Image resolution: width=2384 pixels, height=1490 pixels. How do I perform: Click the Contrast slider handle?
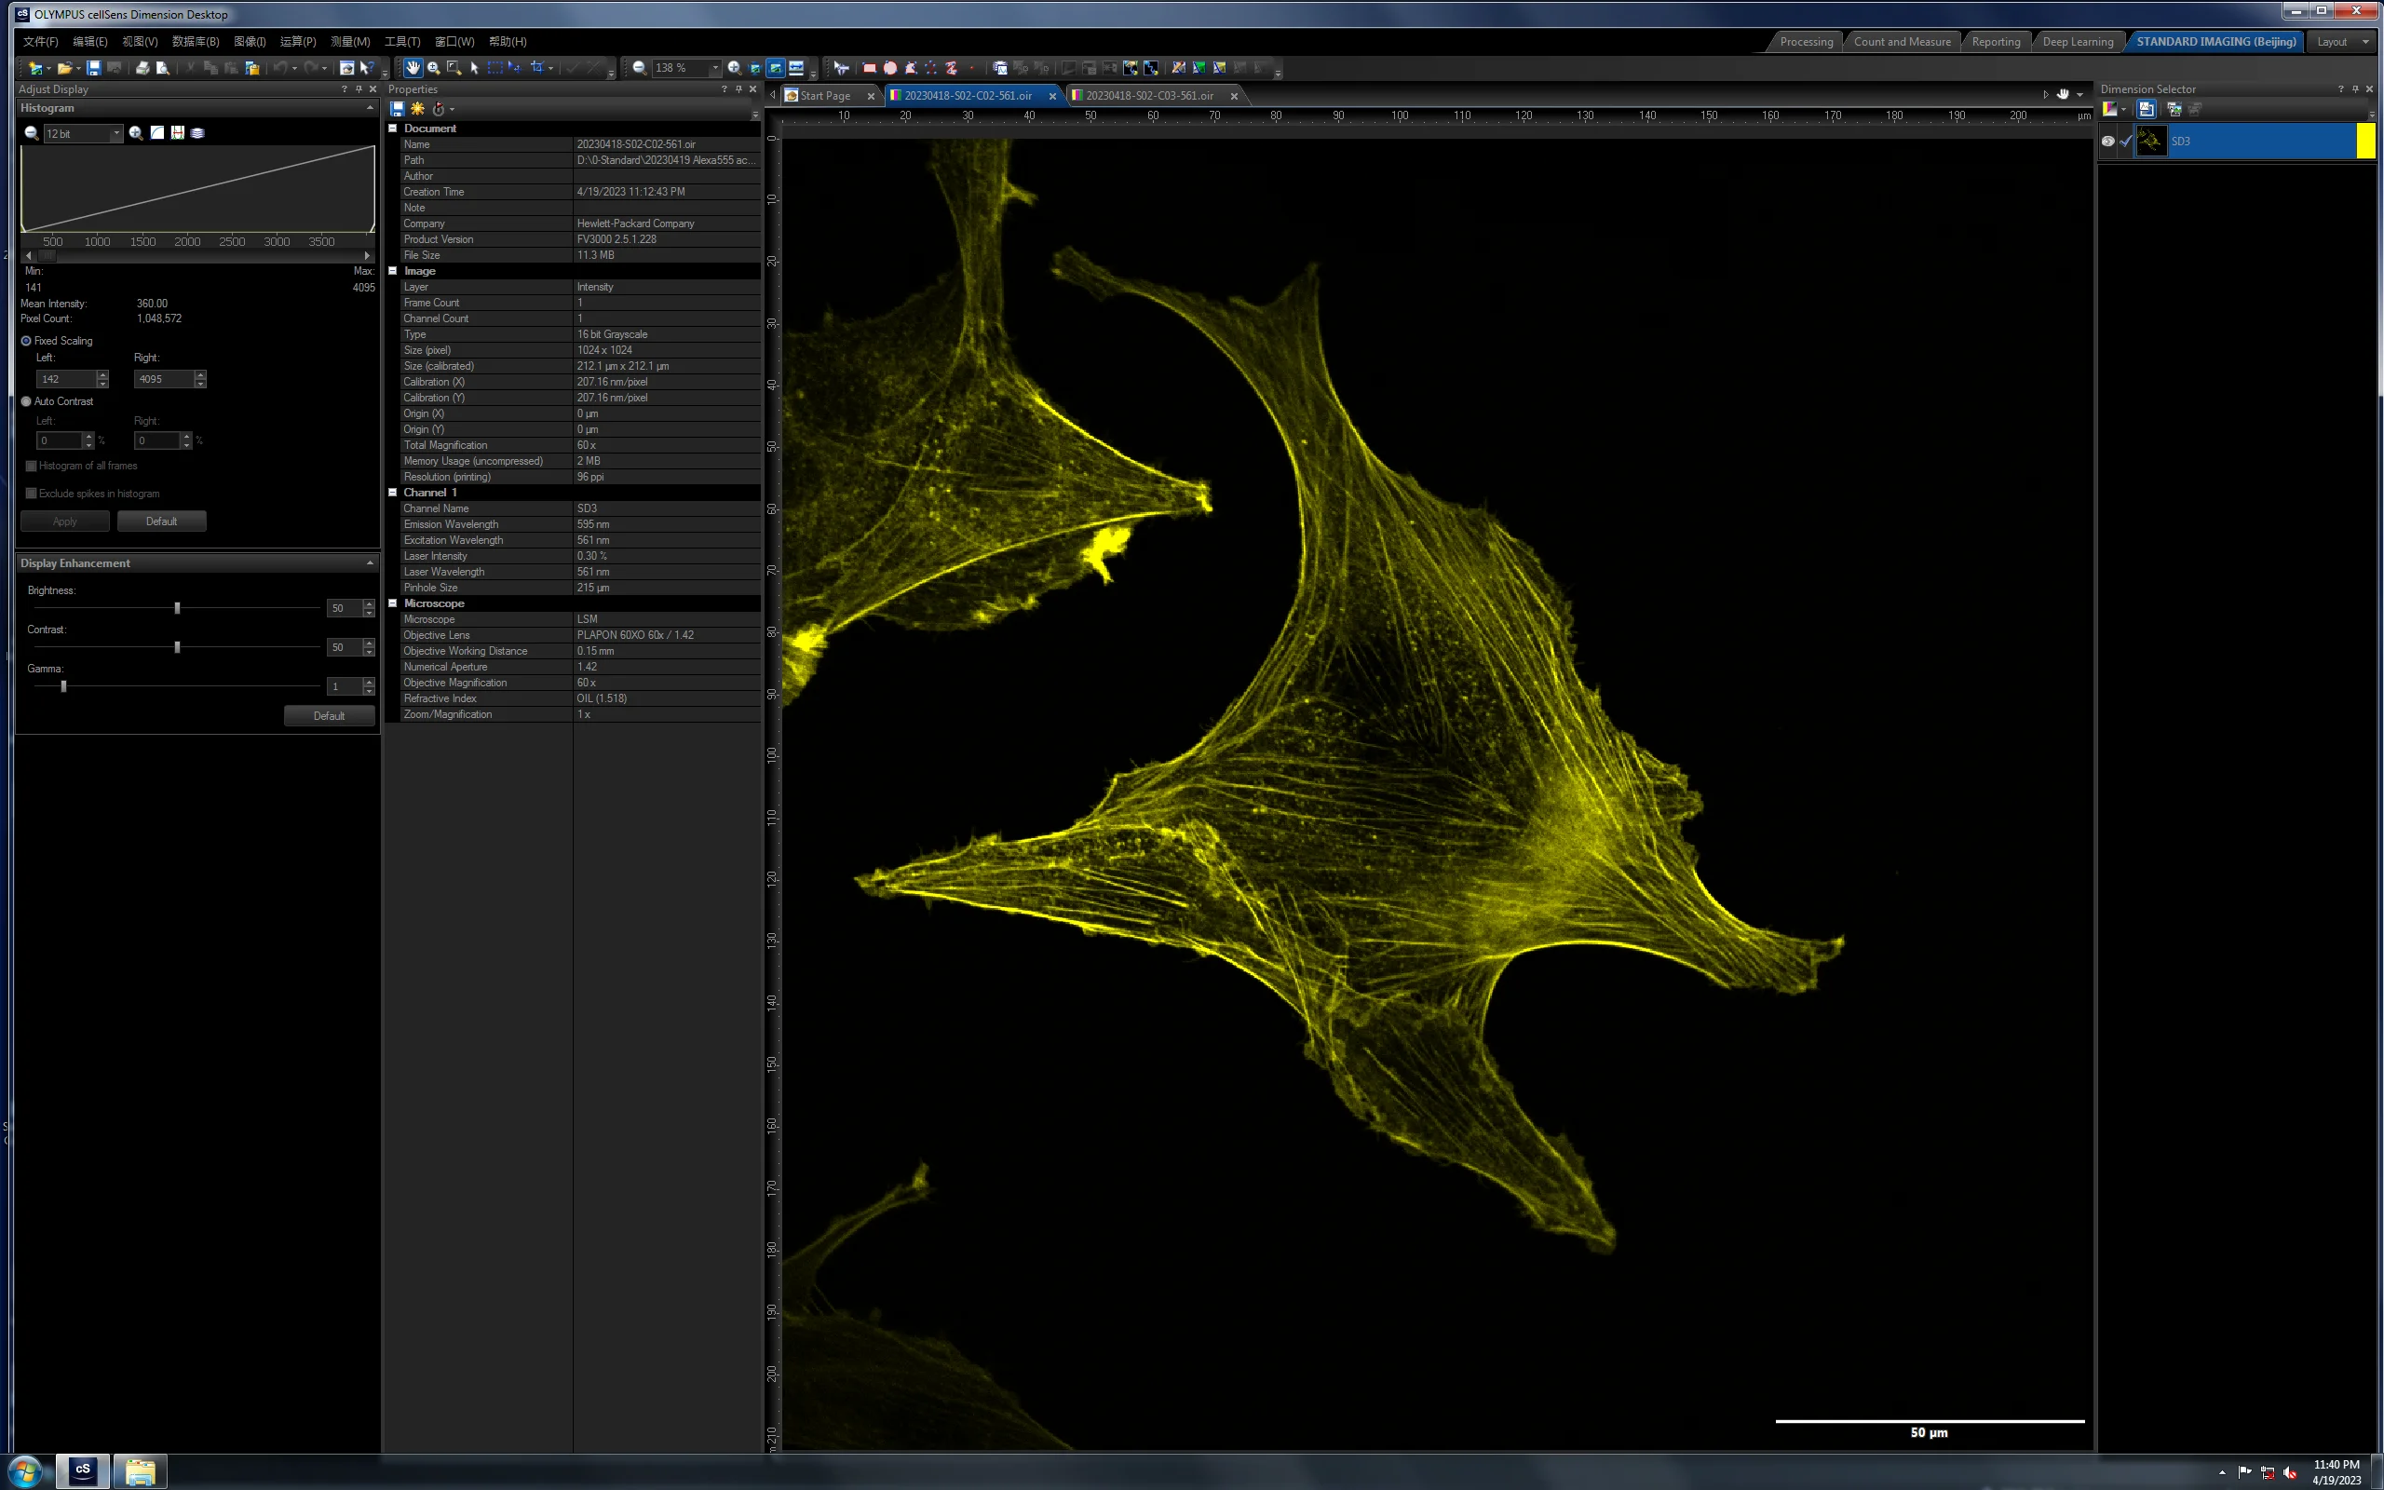[177, 647]
